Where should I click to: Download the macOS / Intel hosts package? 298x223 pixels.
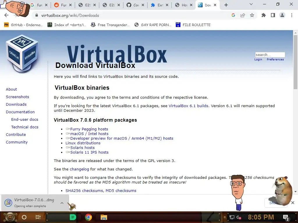click(89, 134)
